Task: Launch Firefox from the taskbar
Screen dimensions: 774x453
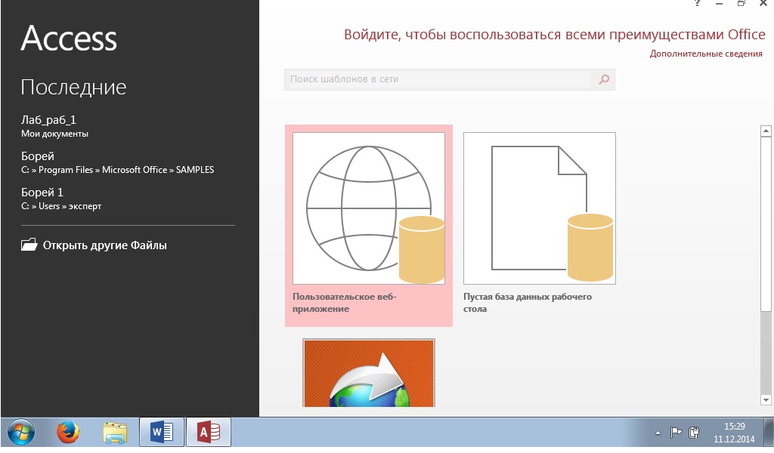Action: (67, 433)
